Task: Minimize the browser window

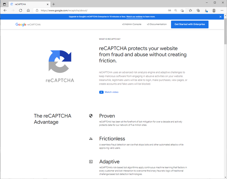Action: tap(207, 3)
